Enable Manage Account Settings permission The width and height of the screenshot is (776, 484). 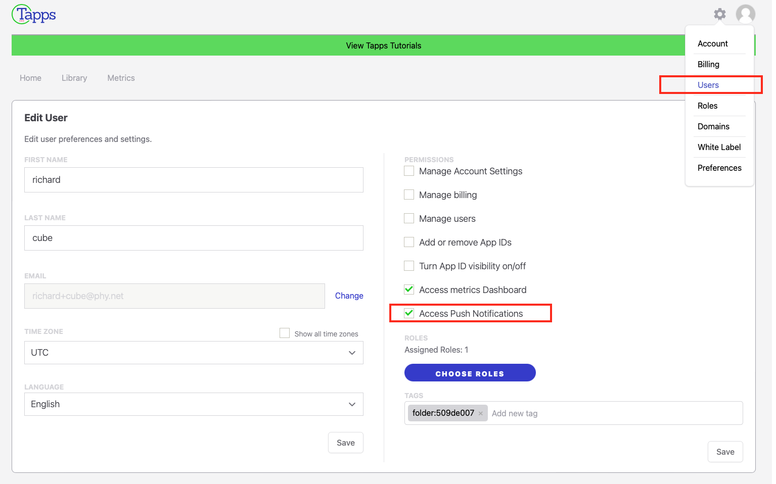tap(409, 171)
